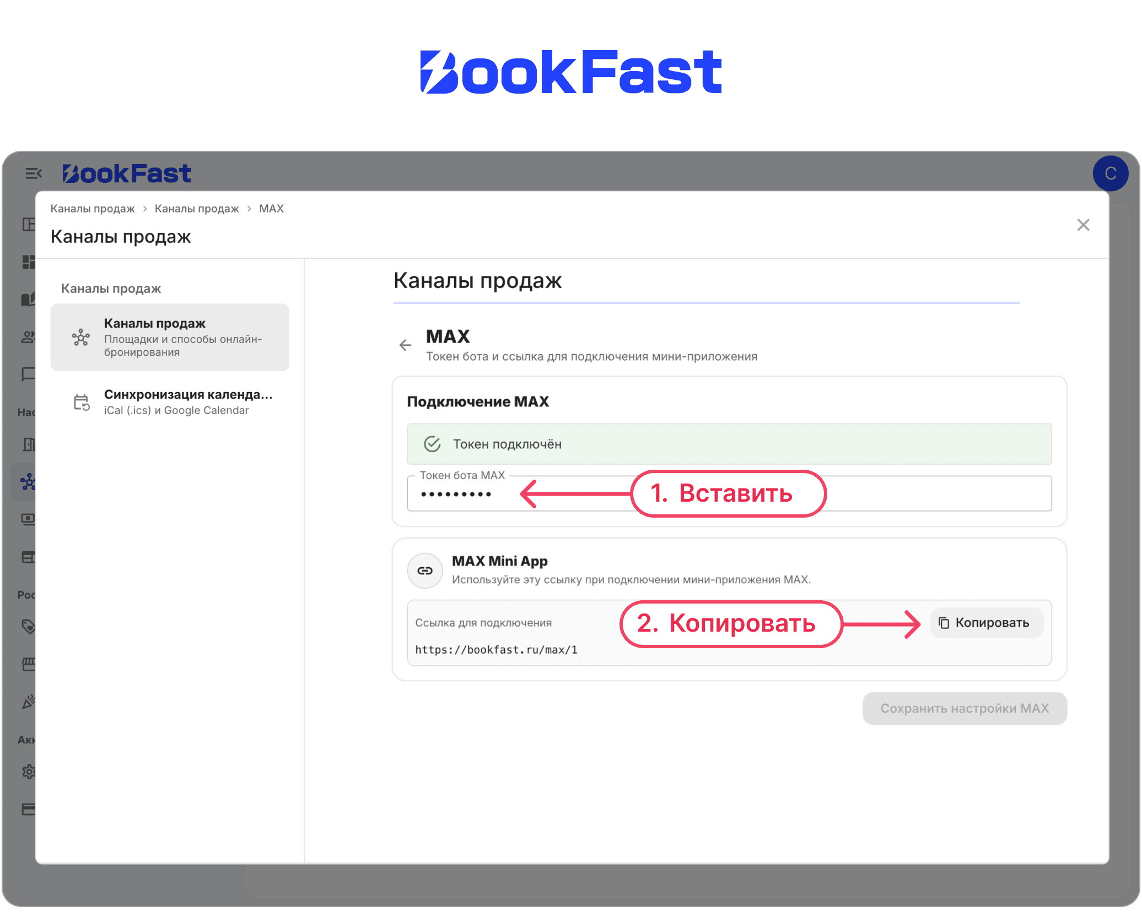Screen dimensions: 1142x918
Task: Click the second Каналы продаж breadcrumb
Action: click(x=197, y=209)
